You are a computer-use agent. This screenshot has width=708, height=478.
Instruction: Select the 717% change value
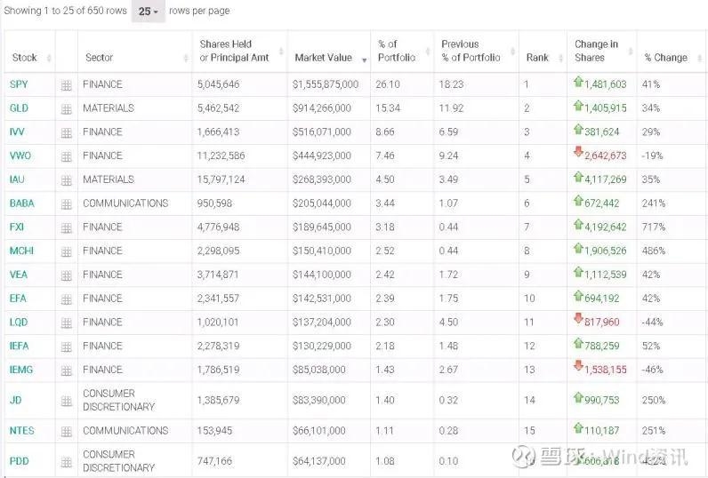[x=654, y=227]
